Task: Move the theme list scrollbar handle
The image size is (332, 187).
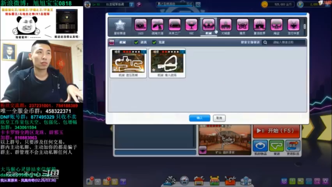Action: pos(305,27)
